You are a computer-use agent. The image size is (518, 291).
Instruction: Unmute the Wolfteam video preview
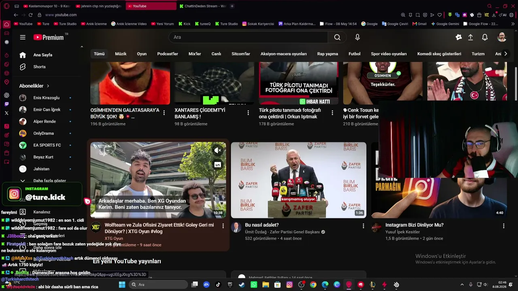point(217,151)
